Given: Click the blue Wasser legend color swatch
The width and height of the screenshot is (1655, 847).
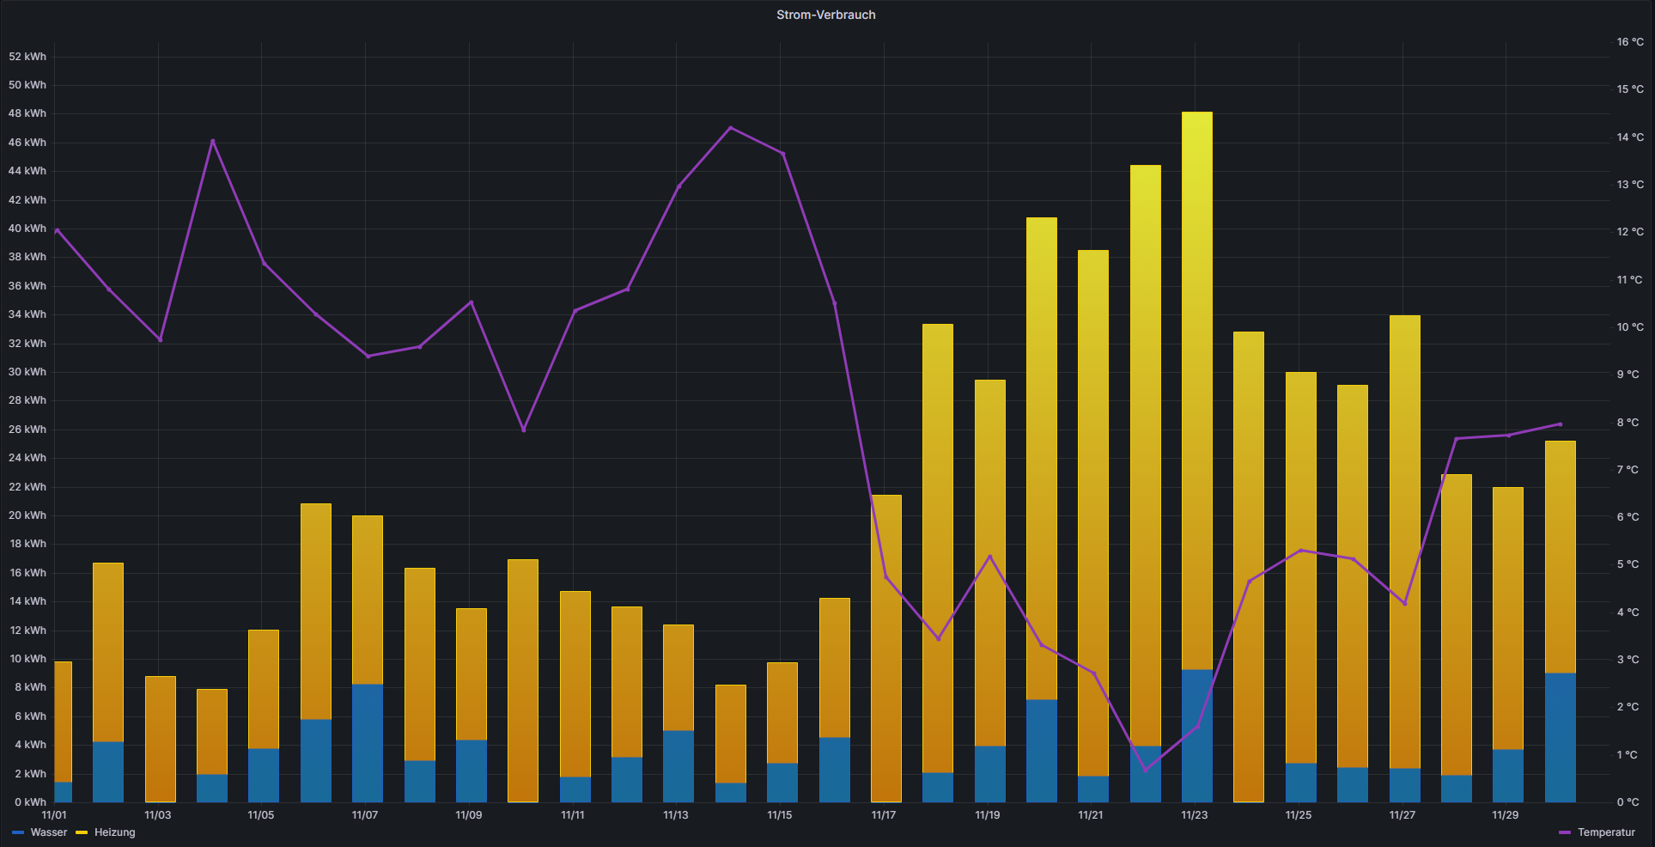Looking at the screenshot, I should (x=18, y=832).
